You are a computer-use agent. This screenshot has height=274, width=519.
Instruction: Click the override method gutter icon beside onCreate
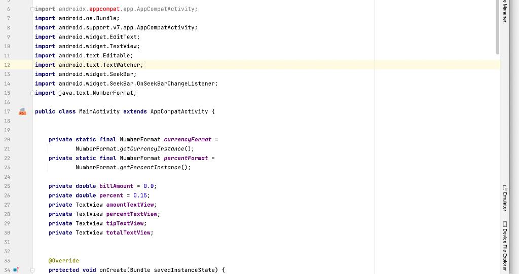coord(16,270)
